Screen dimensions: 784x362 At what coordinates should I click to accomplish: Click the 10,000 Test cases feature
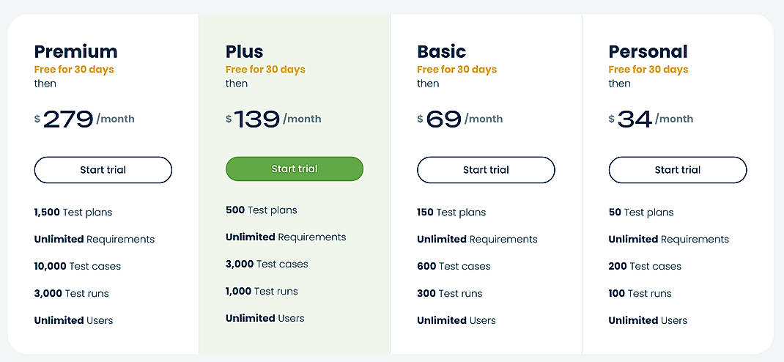pos(77,266)
